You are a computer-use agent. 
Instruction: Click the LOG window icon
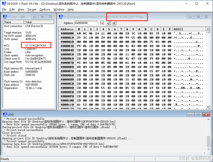(x=5, y=114)
